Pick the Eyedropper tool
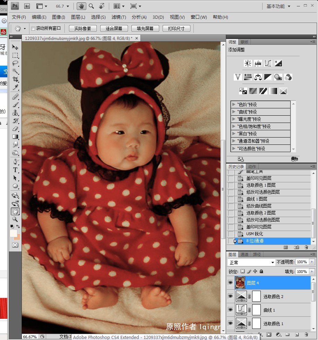Viewport: 318px width, 340px height. pyautogui.click(x=15, y=87)
